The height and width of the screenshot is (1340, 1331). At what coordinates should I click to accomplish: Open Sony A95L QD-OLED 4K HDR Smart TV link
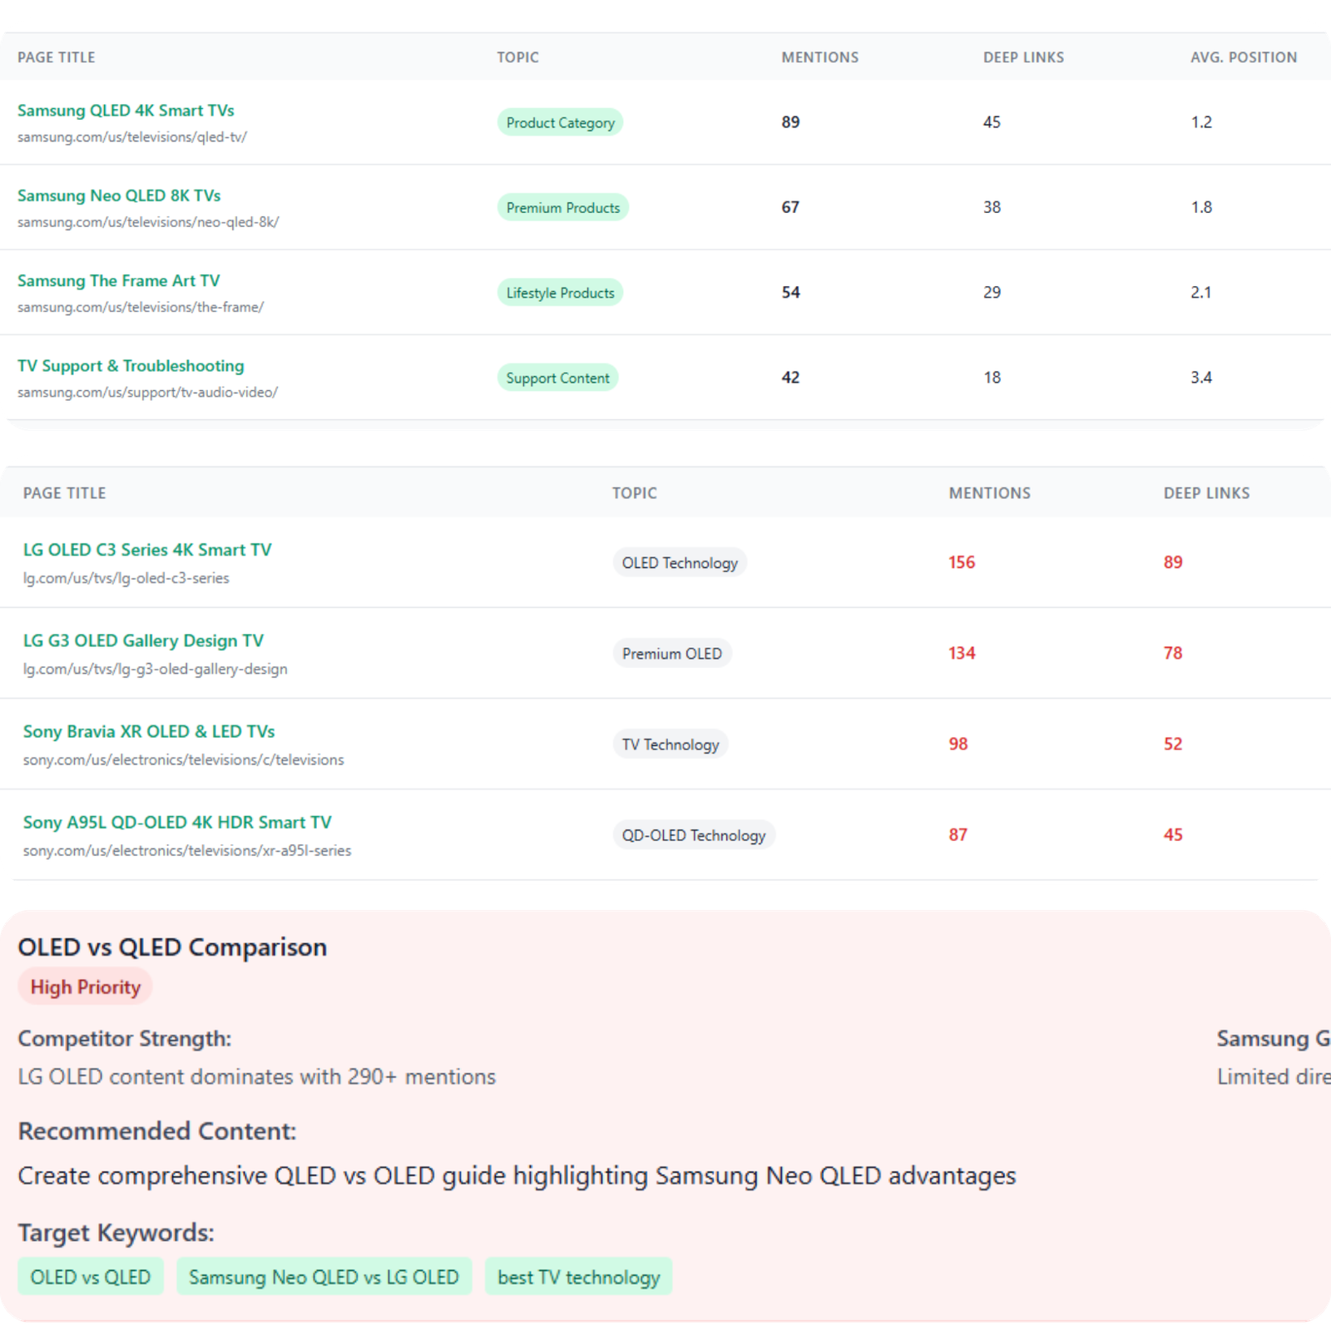coord(177,822)
